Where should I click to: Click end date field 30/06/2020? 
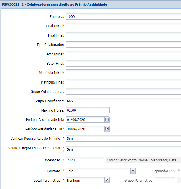pos(85,129)
